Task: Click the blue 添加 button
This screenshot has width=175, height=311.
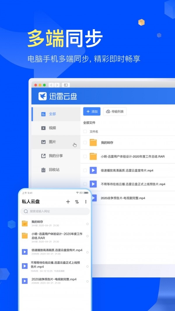Action: (x=92, y=111)
